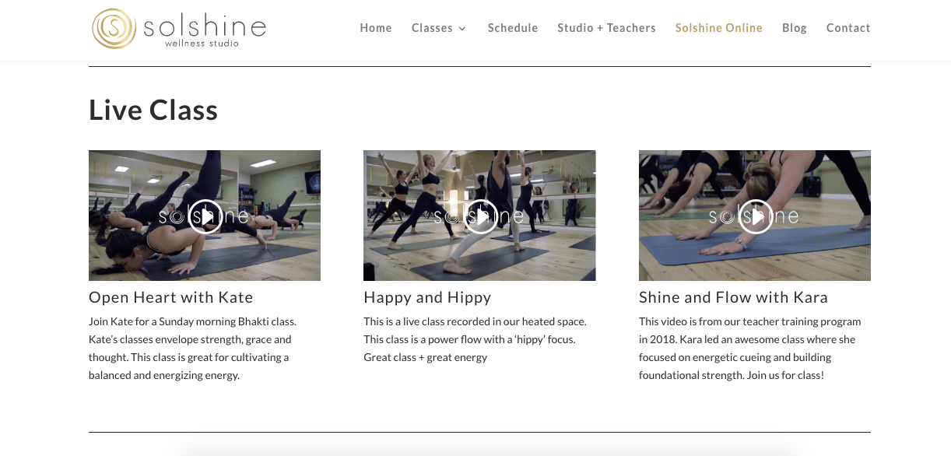Select the Solshine Online nav item

719,28
